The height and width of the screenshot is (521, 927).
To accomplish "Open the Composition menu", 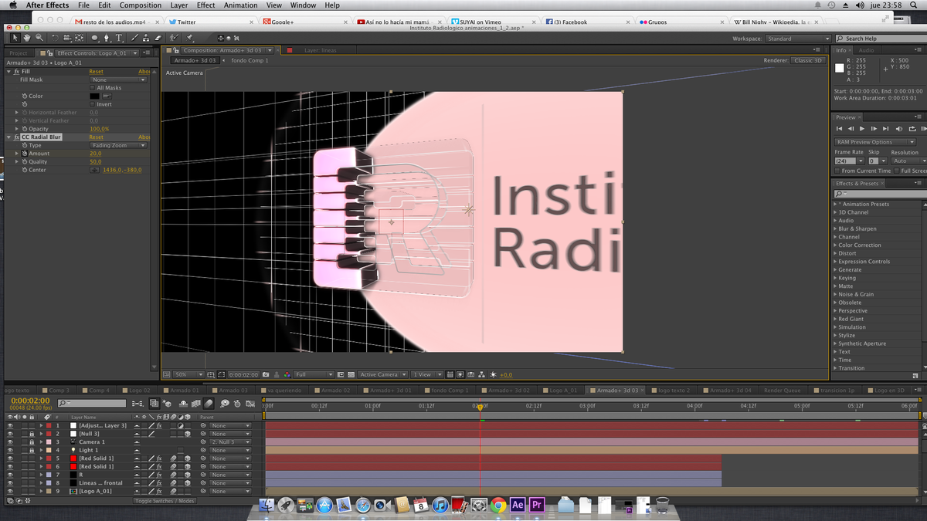I will tap(140, 5).
